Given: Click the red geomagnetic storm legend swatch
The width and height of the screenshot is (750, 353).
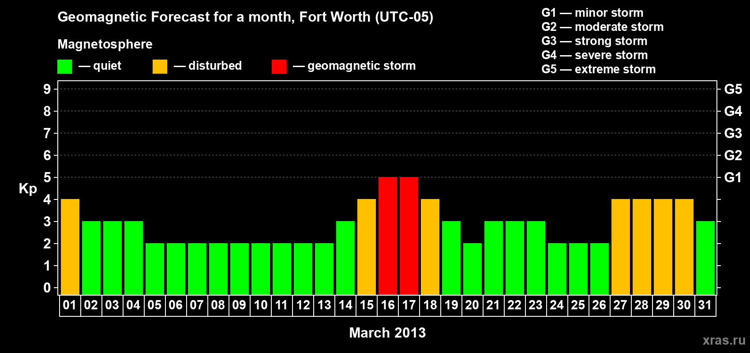Looking at the screenshot, I should (279, 67).
